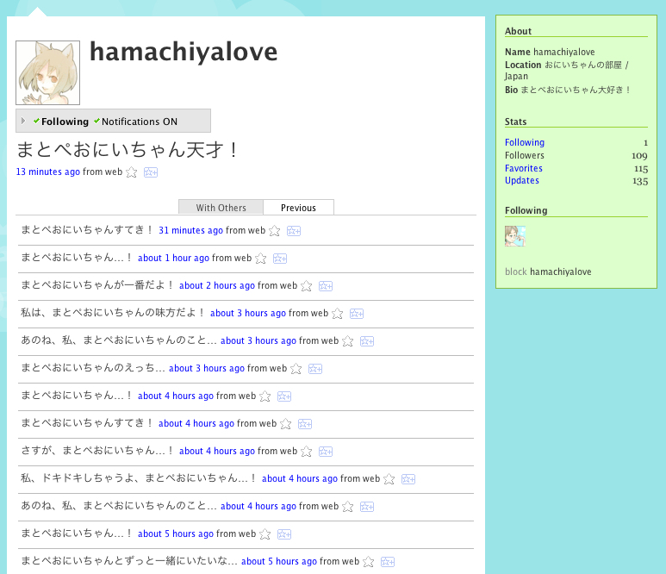Open timestamp link of あのね、私 about 4 hours ago tweet
This screenshot has width=666, height=574.
point(258,506)
